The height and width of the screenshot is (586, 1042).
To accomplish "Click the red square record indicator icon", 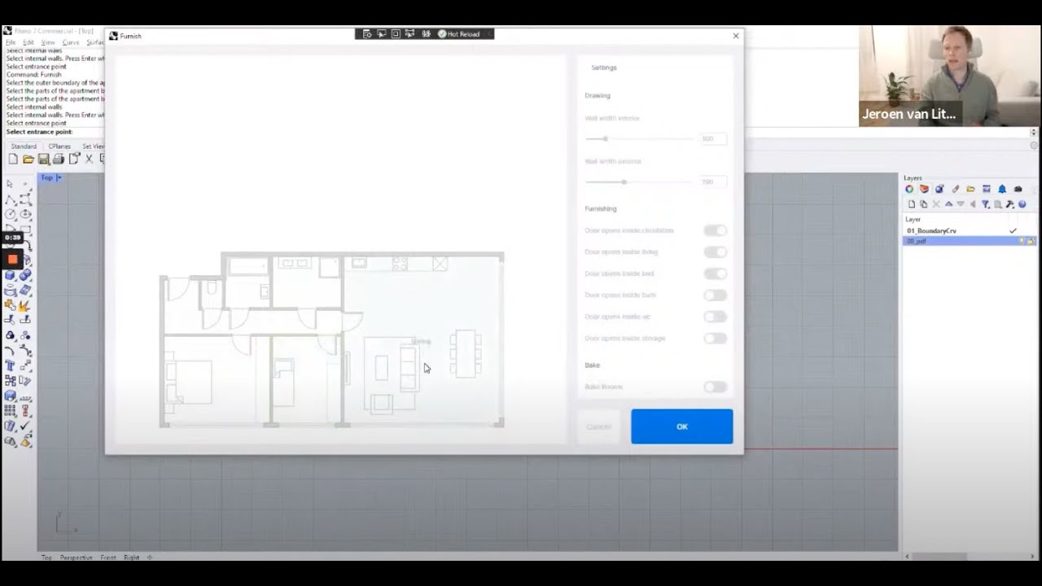I will tap(12, 260).
